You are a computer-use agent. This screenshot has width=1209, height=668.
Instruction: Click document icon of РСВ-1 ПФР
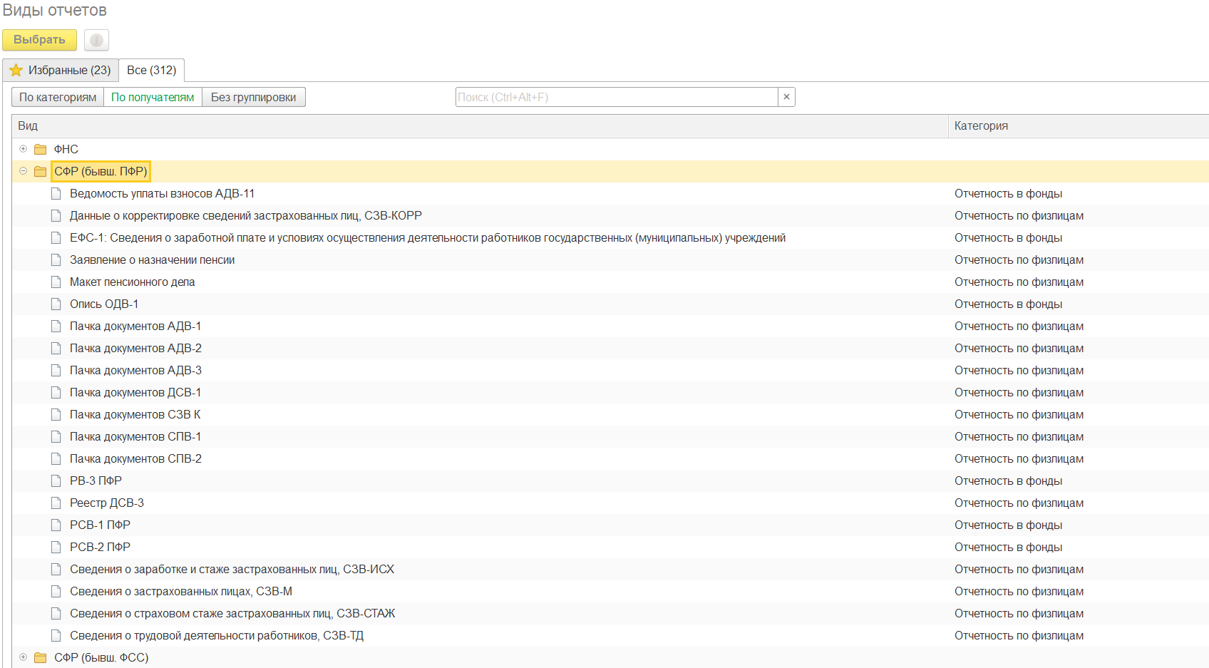click(56, 525)
